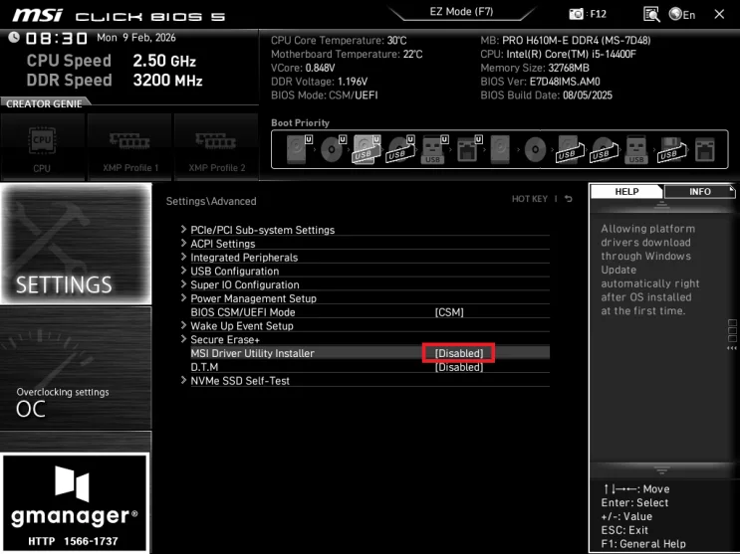This screenshot has height=554, width=740.
Task: Open the OC overclocking settings tile
Action: [x=76, y=368]
